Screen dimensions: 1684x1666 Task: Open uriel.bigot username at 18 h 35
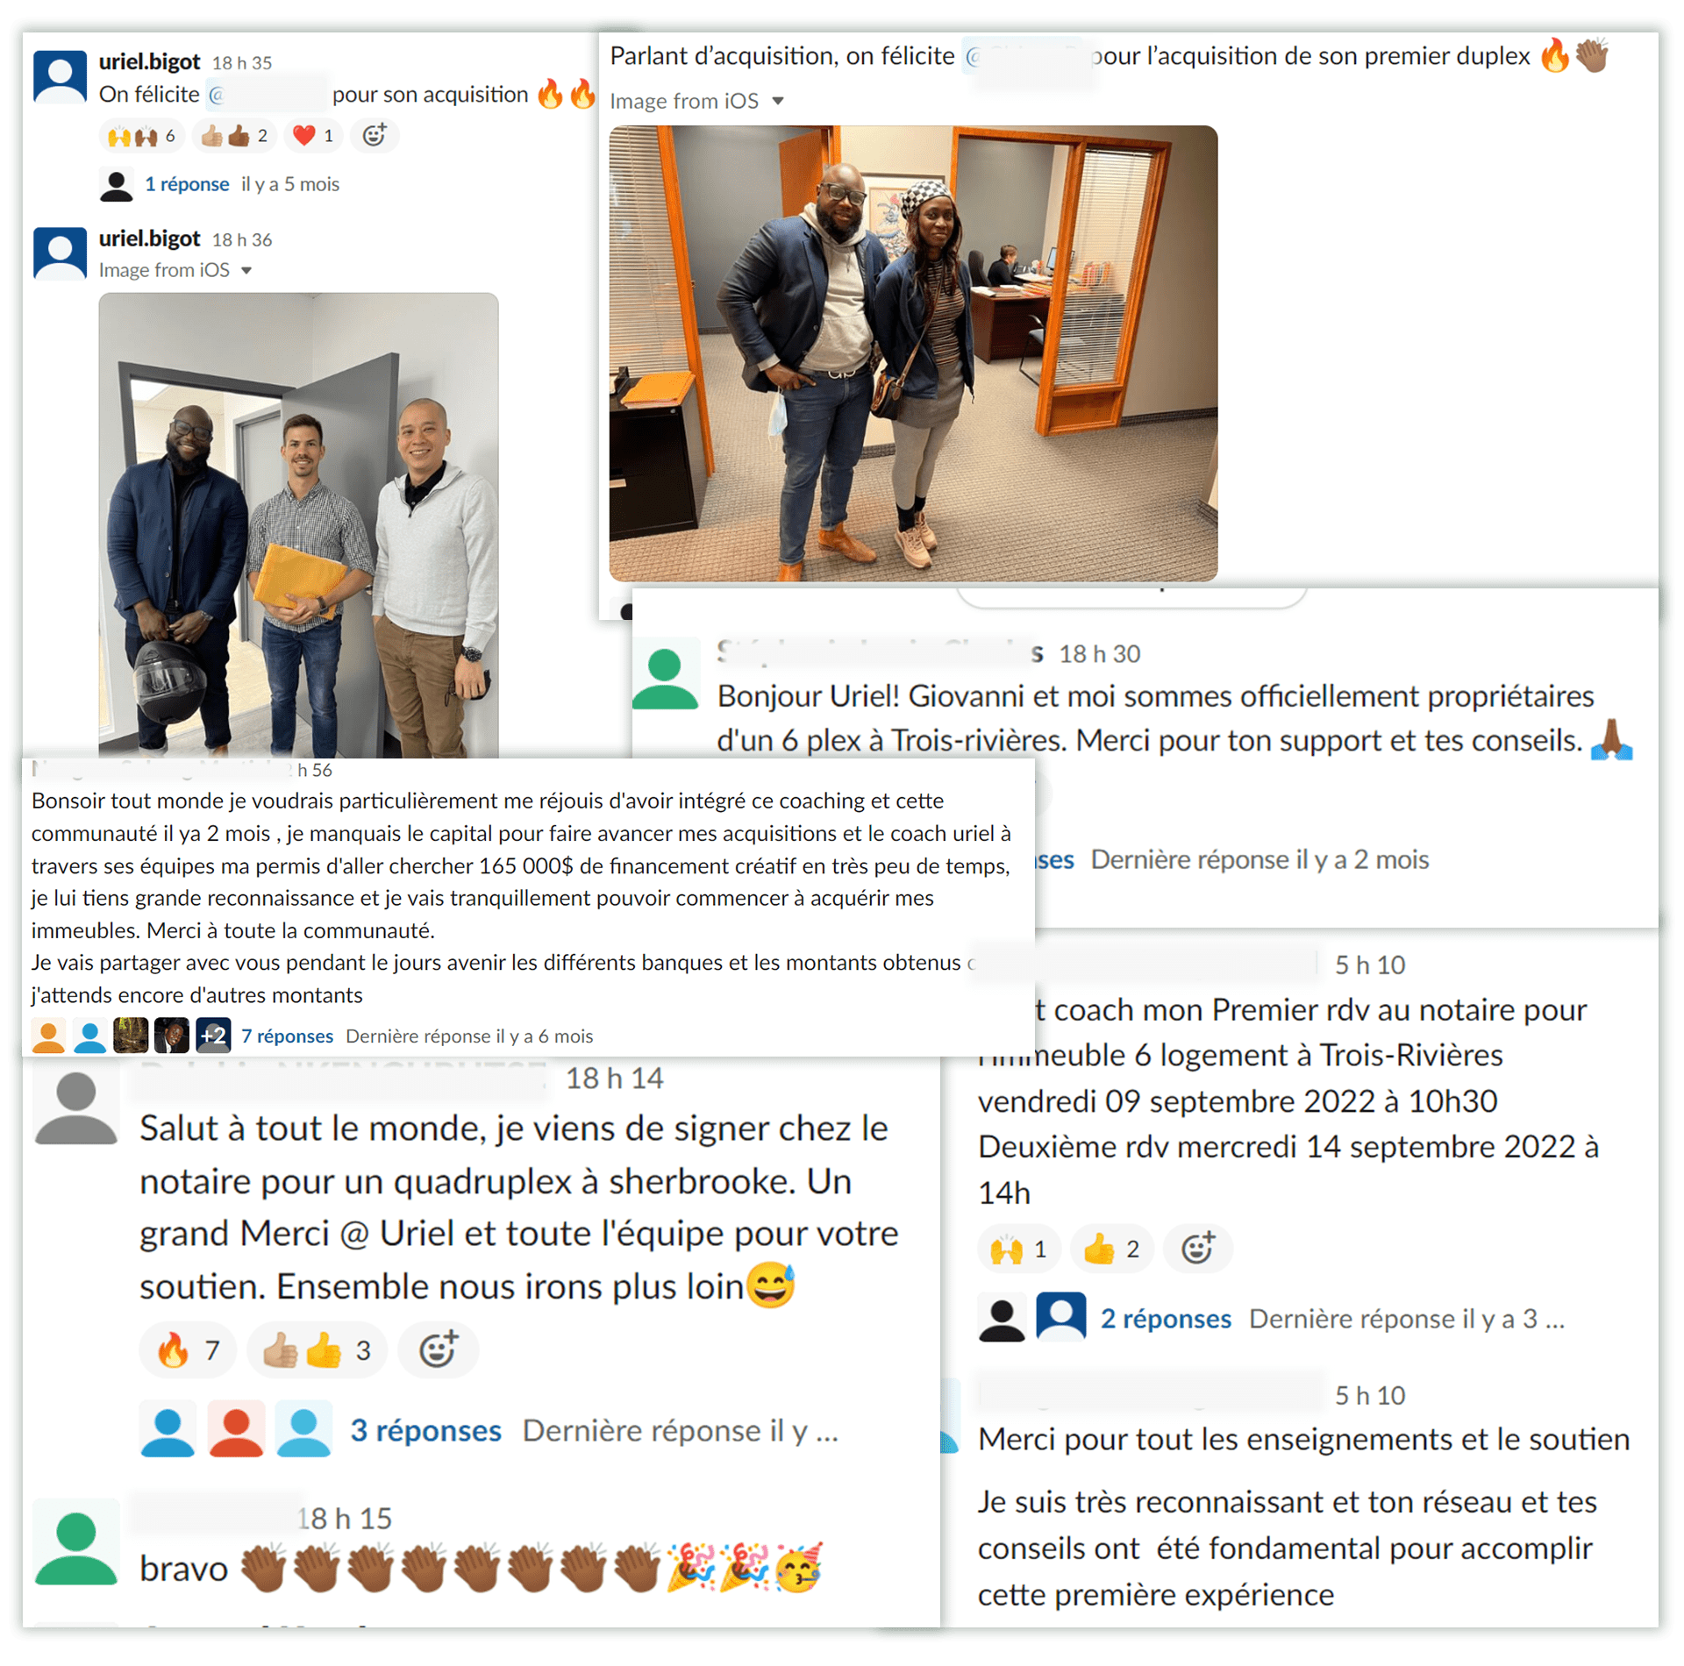[x=149, y=61]
